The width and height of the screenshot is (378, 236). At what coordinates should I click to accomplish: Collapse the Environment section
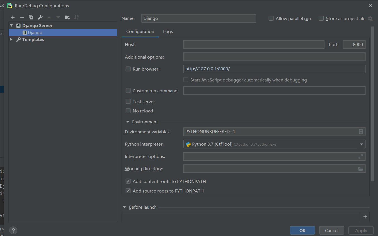click(x=128, y=122)
